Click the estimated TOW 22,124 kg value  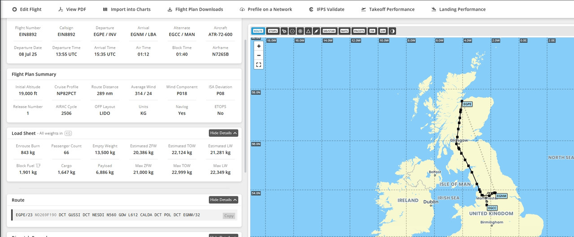coord(182,153)
